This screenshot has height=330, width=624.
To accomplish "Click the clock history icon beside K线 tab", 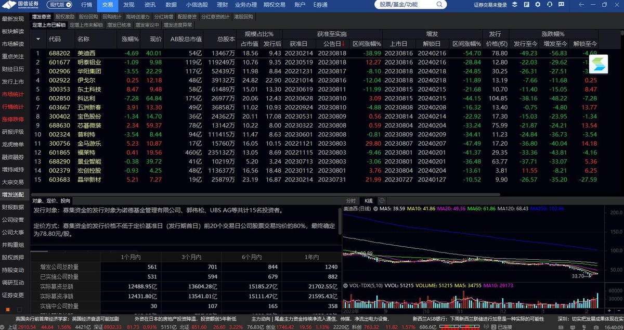I will coord(382,200).
